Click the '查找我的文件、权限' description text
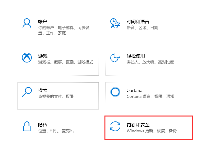 [x=56, y=97]
